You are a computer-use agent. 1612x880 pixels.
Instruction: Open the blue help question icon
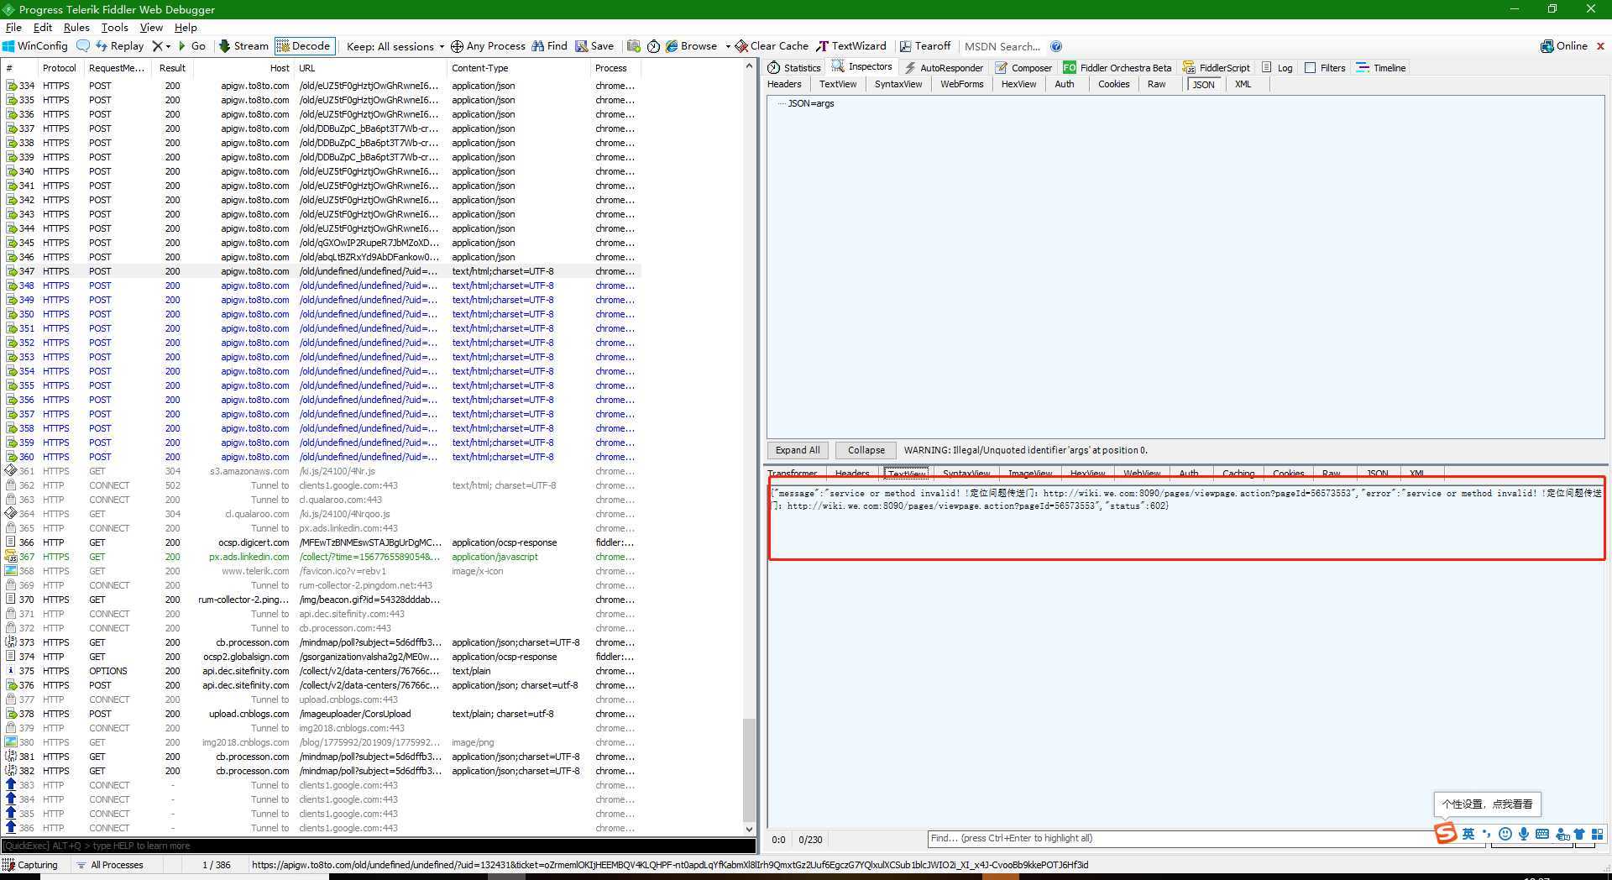click(x=1056, y=46)
